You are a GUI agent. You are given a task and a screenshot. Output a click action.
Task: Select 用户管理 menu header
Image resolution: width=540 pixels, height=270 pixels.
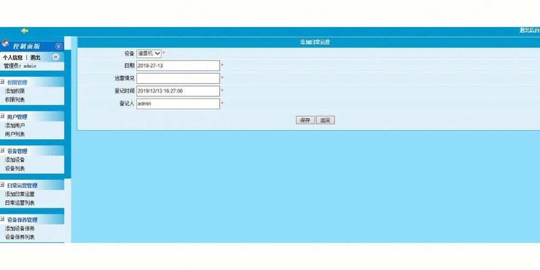(x=17, y=117)
